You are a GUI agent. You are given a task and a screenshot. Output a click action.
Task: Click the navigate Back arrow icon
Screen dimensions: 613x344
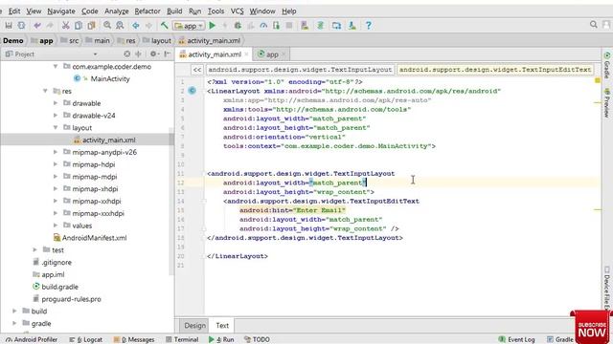136,26
